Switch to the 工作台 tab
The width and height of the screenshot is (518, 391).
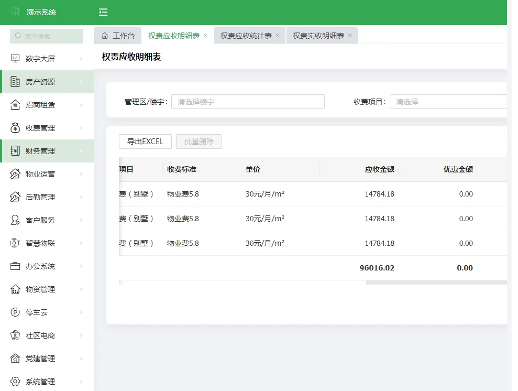coord(118,35)
